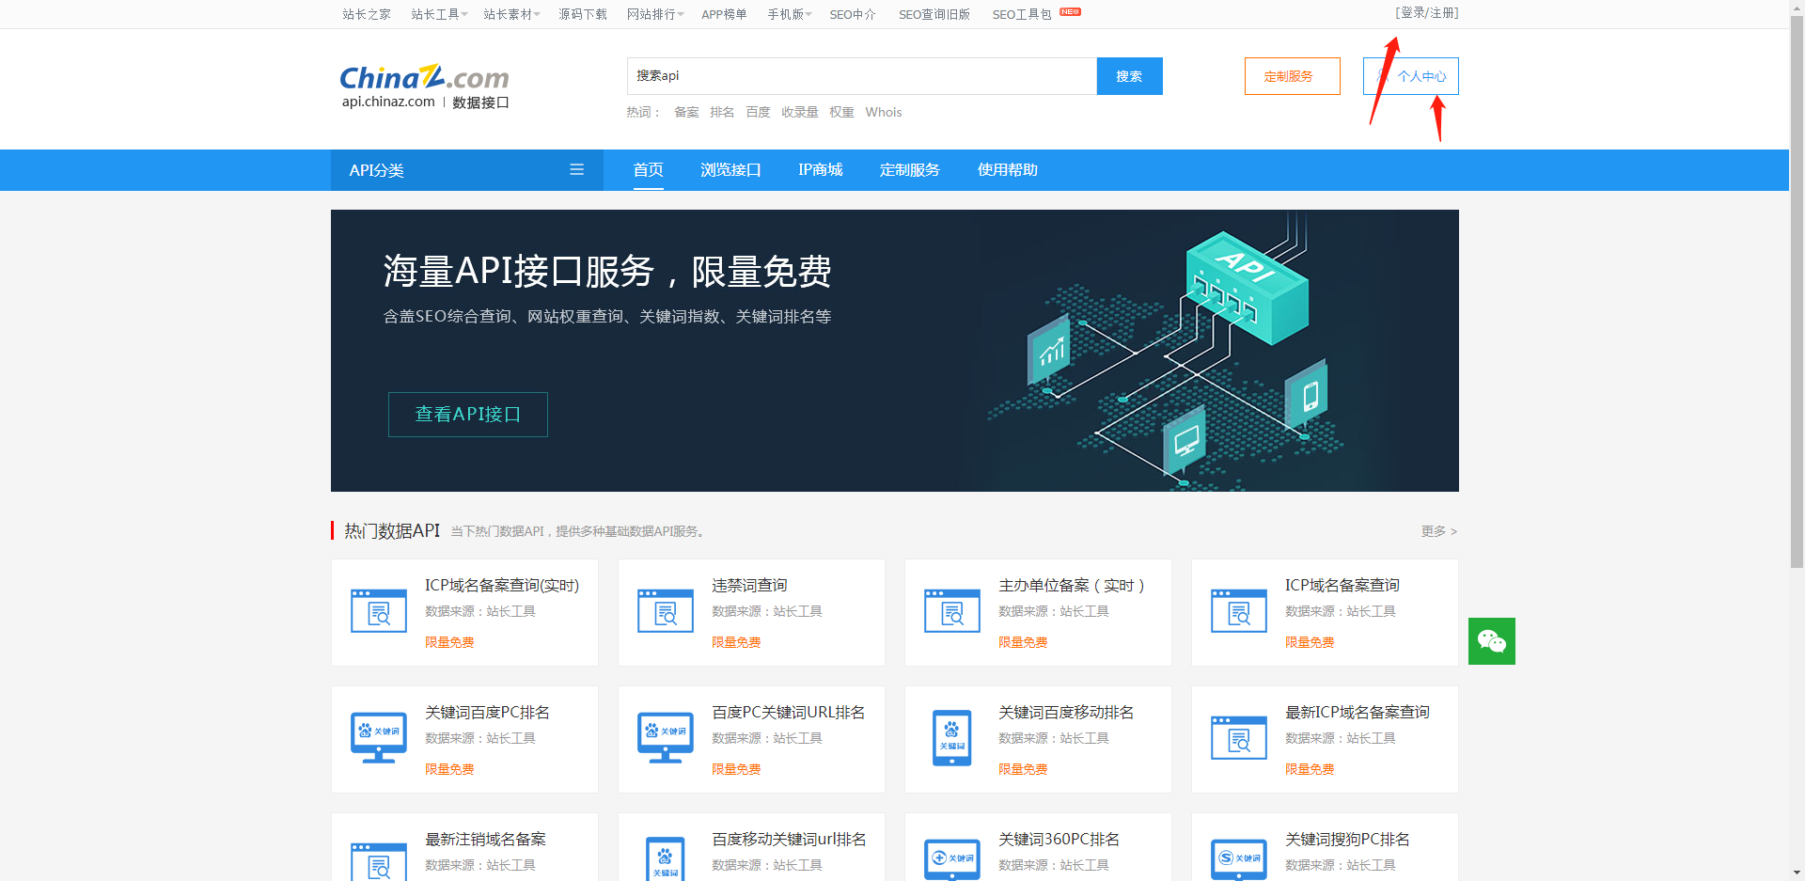Open the 关键词360PC排名 title
Image resolution: width=1805 pixels, height=881 pixels.
tap(1059, 839)
